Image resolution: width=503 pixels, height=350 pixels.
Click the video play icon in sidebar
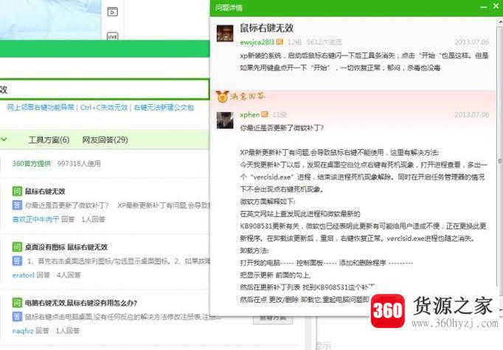(x=112, y=12)
